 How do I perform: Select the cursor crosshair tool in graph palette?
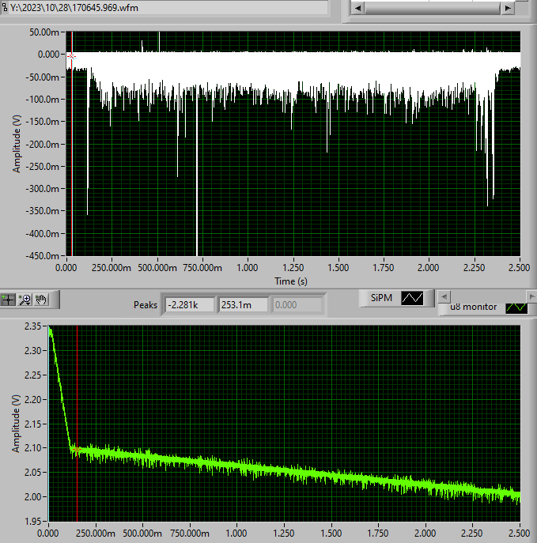click(8, 300)
